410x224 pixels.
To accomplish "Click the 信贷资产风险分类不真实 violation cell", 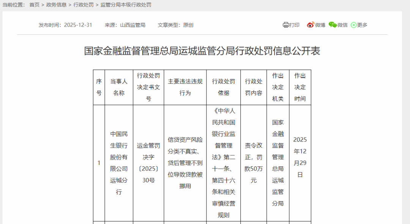I will coord(185,163).
